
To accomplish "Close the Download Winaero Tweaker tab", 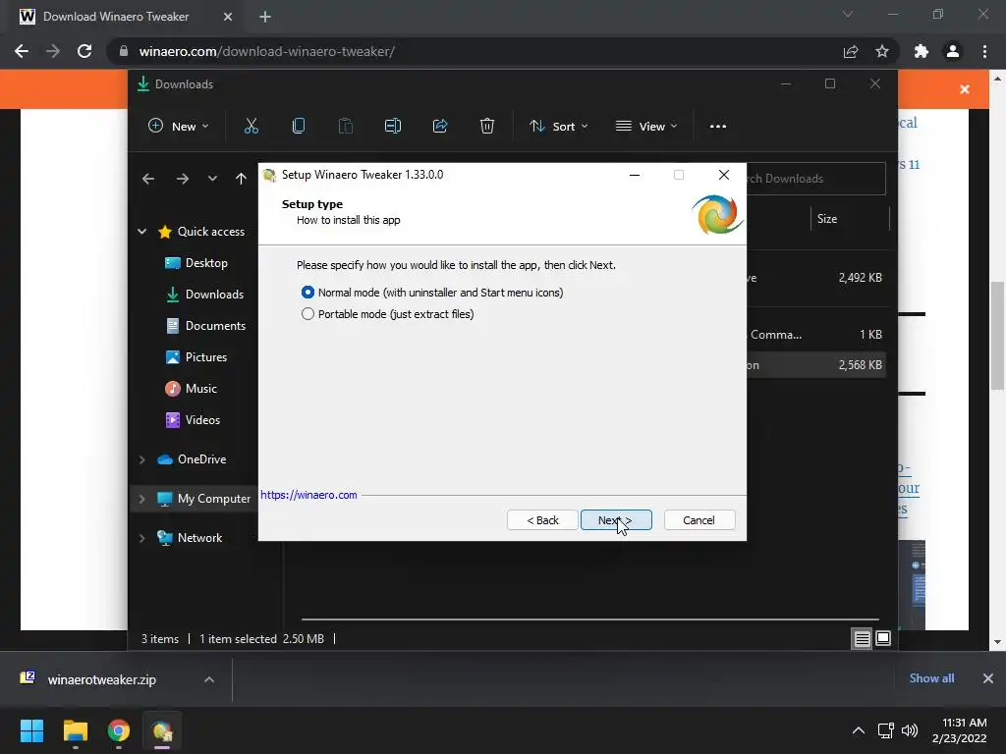I will (228, 17).
